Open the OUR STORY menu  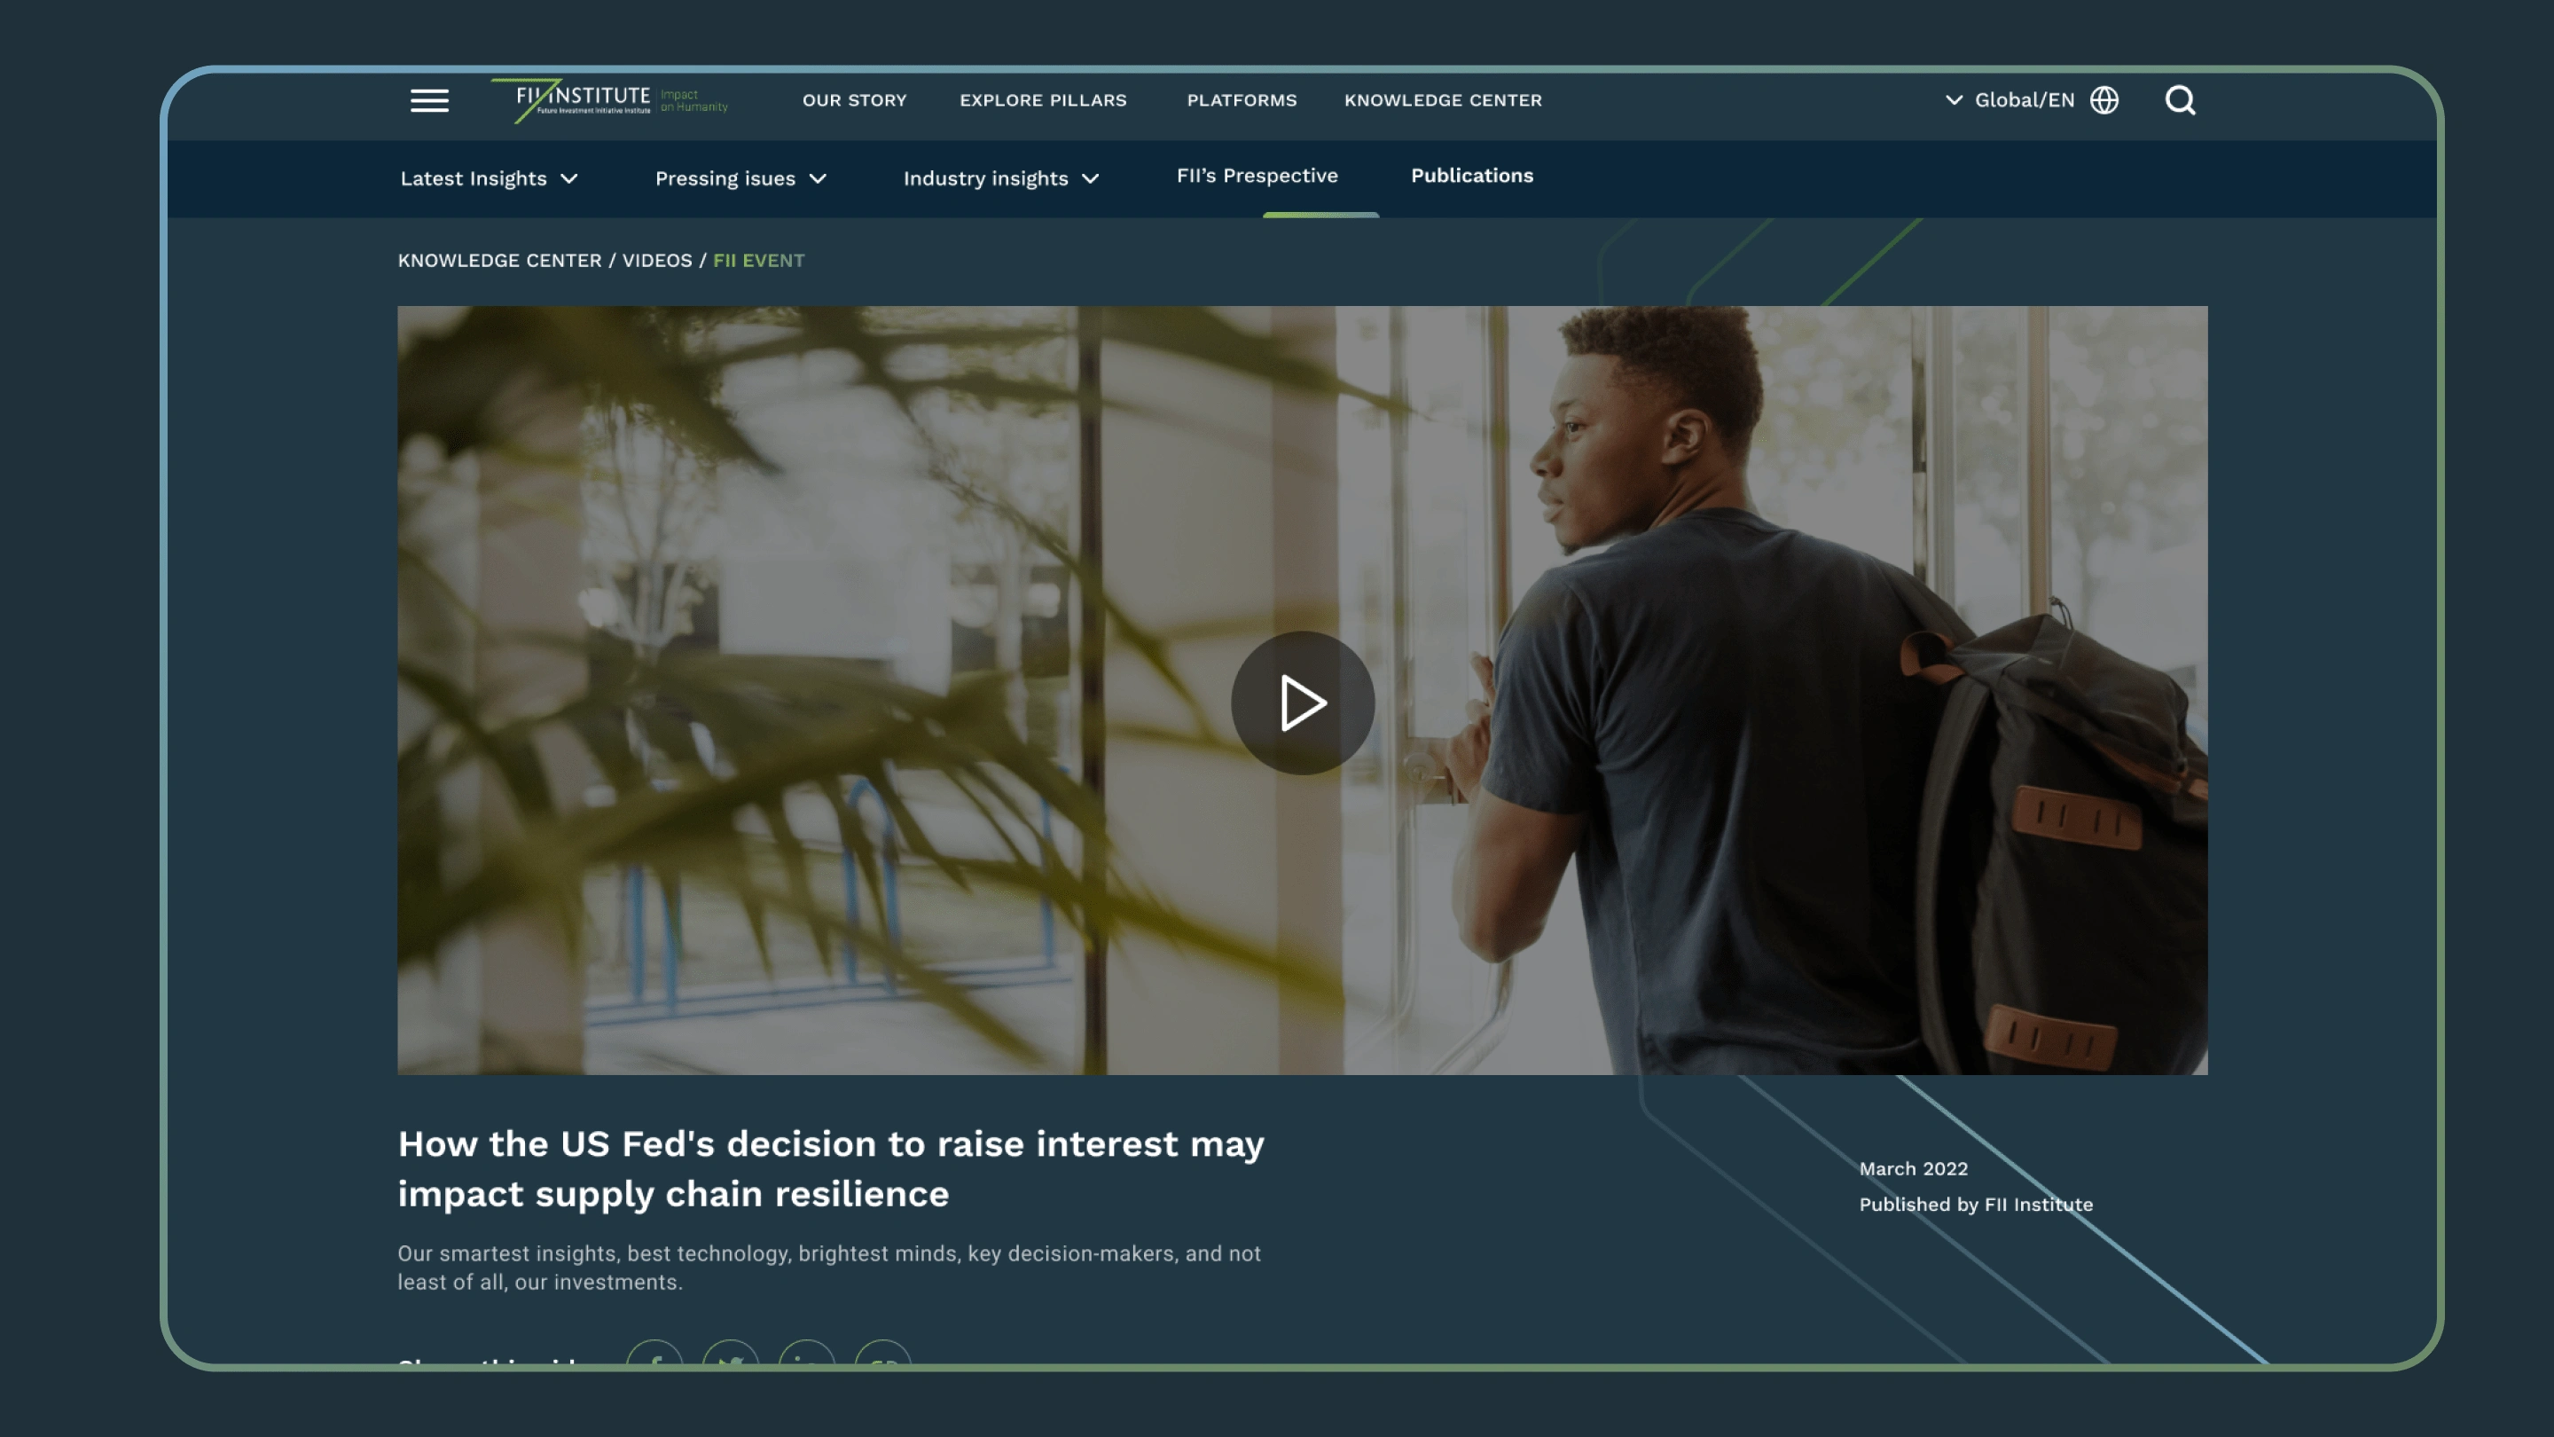click(x=855, y=100)
